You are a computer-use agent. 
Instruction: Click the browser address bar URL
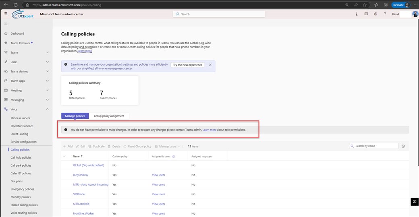(66, 5)
